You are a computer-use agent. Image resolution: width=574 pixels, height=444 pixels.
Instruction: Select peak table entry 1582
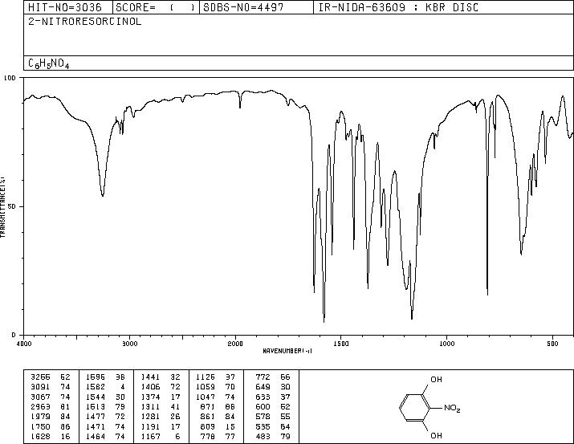coord(96,387)
